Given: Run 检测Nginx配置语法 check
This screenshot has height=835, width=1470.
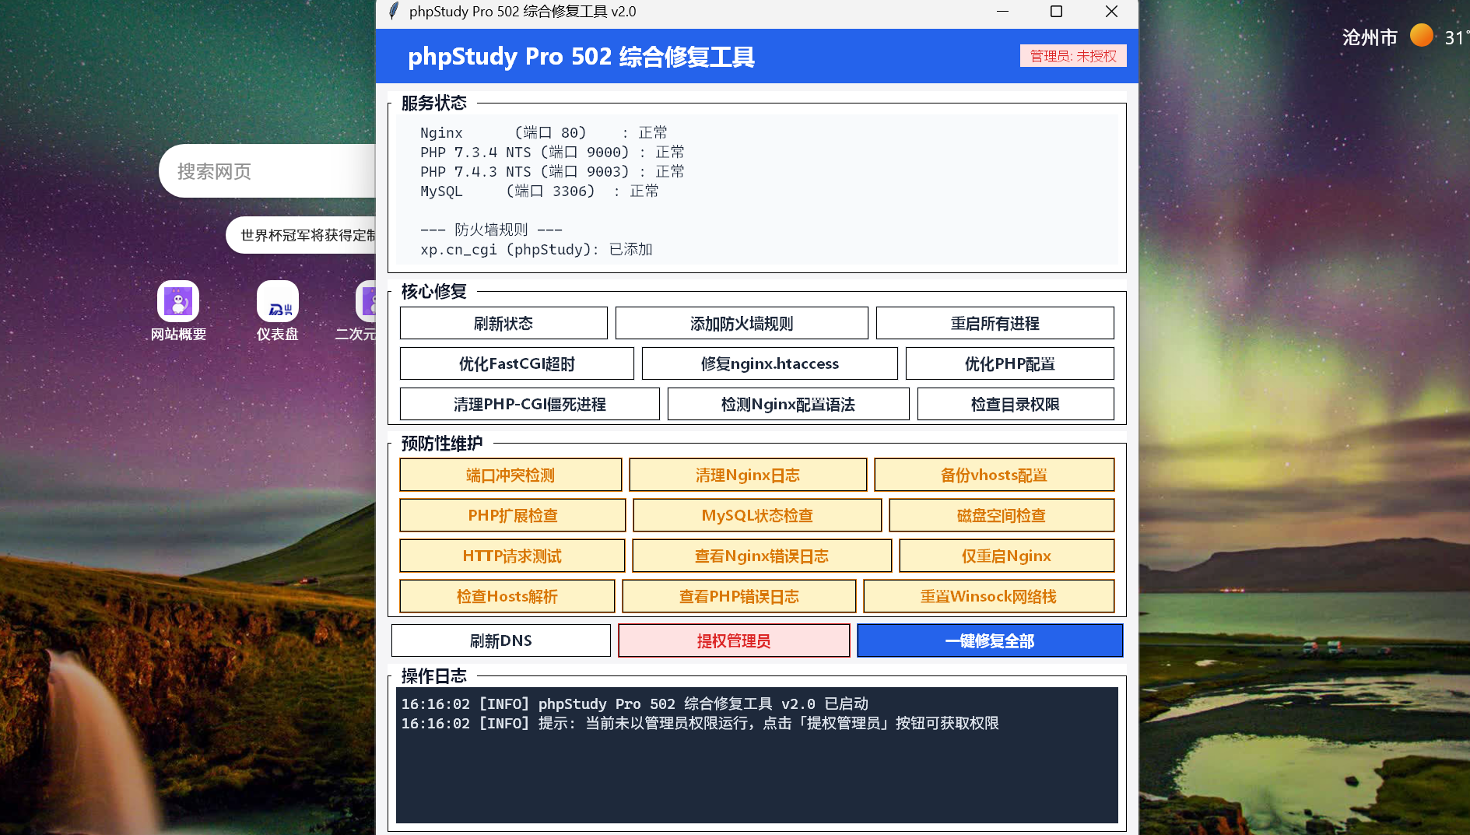Looking at the screenshot, I should [x=788, y=404].
